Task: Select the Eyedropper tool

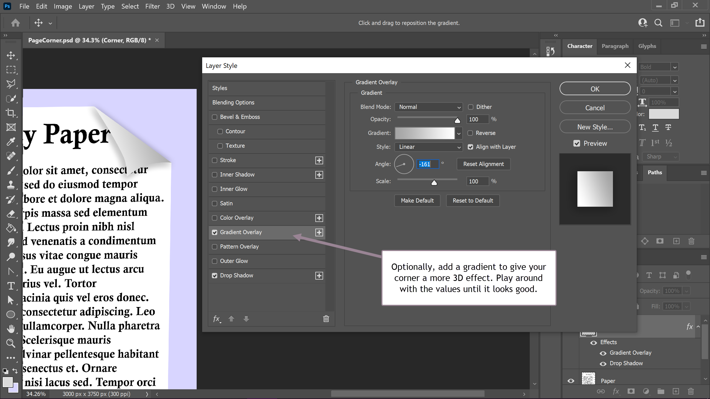Action: pyautogui.click(x=11, y=142)
